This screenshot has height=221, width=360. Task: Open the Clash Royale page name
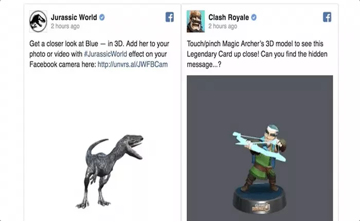tap(228, 17)
